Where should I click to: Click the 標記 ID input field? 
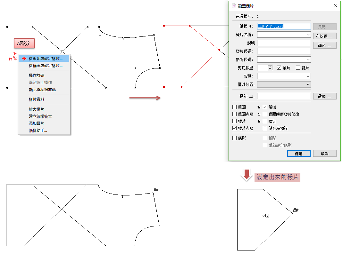click(x=284, y=96)
